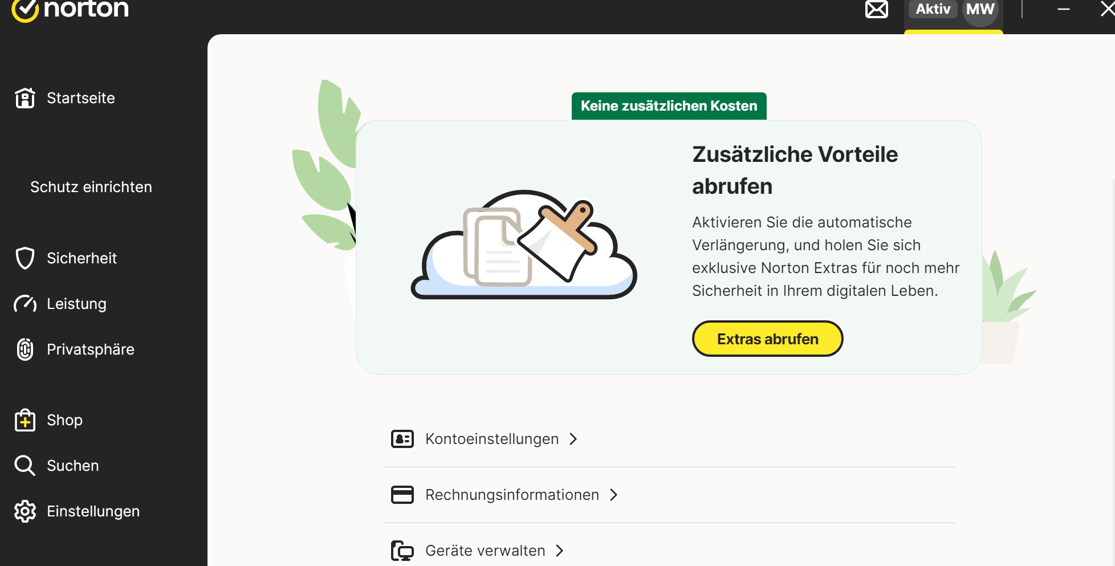
Task: Expand the Rechnungsinformationen chevron arrow
Action: [x=614, y=495]
